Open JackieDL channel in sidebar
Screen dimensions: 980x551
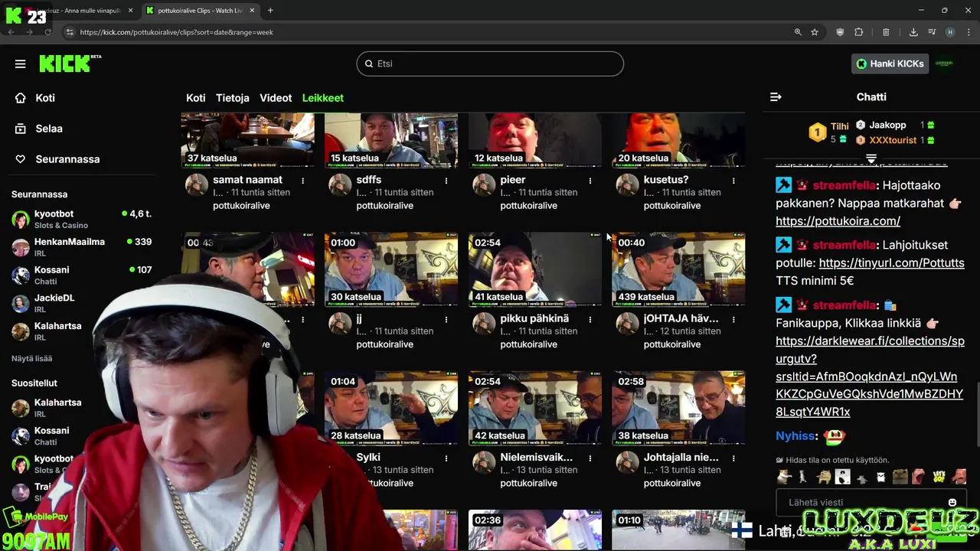pyautogui.click(x=81, y=303)
